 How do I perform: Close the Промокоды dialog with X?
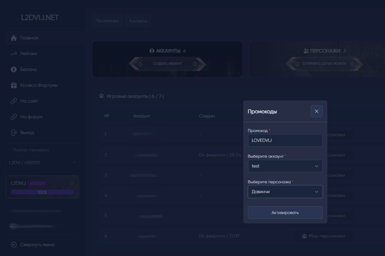316,111
